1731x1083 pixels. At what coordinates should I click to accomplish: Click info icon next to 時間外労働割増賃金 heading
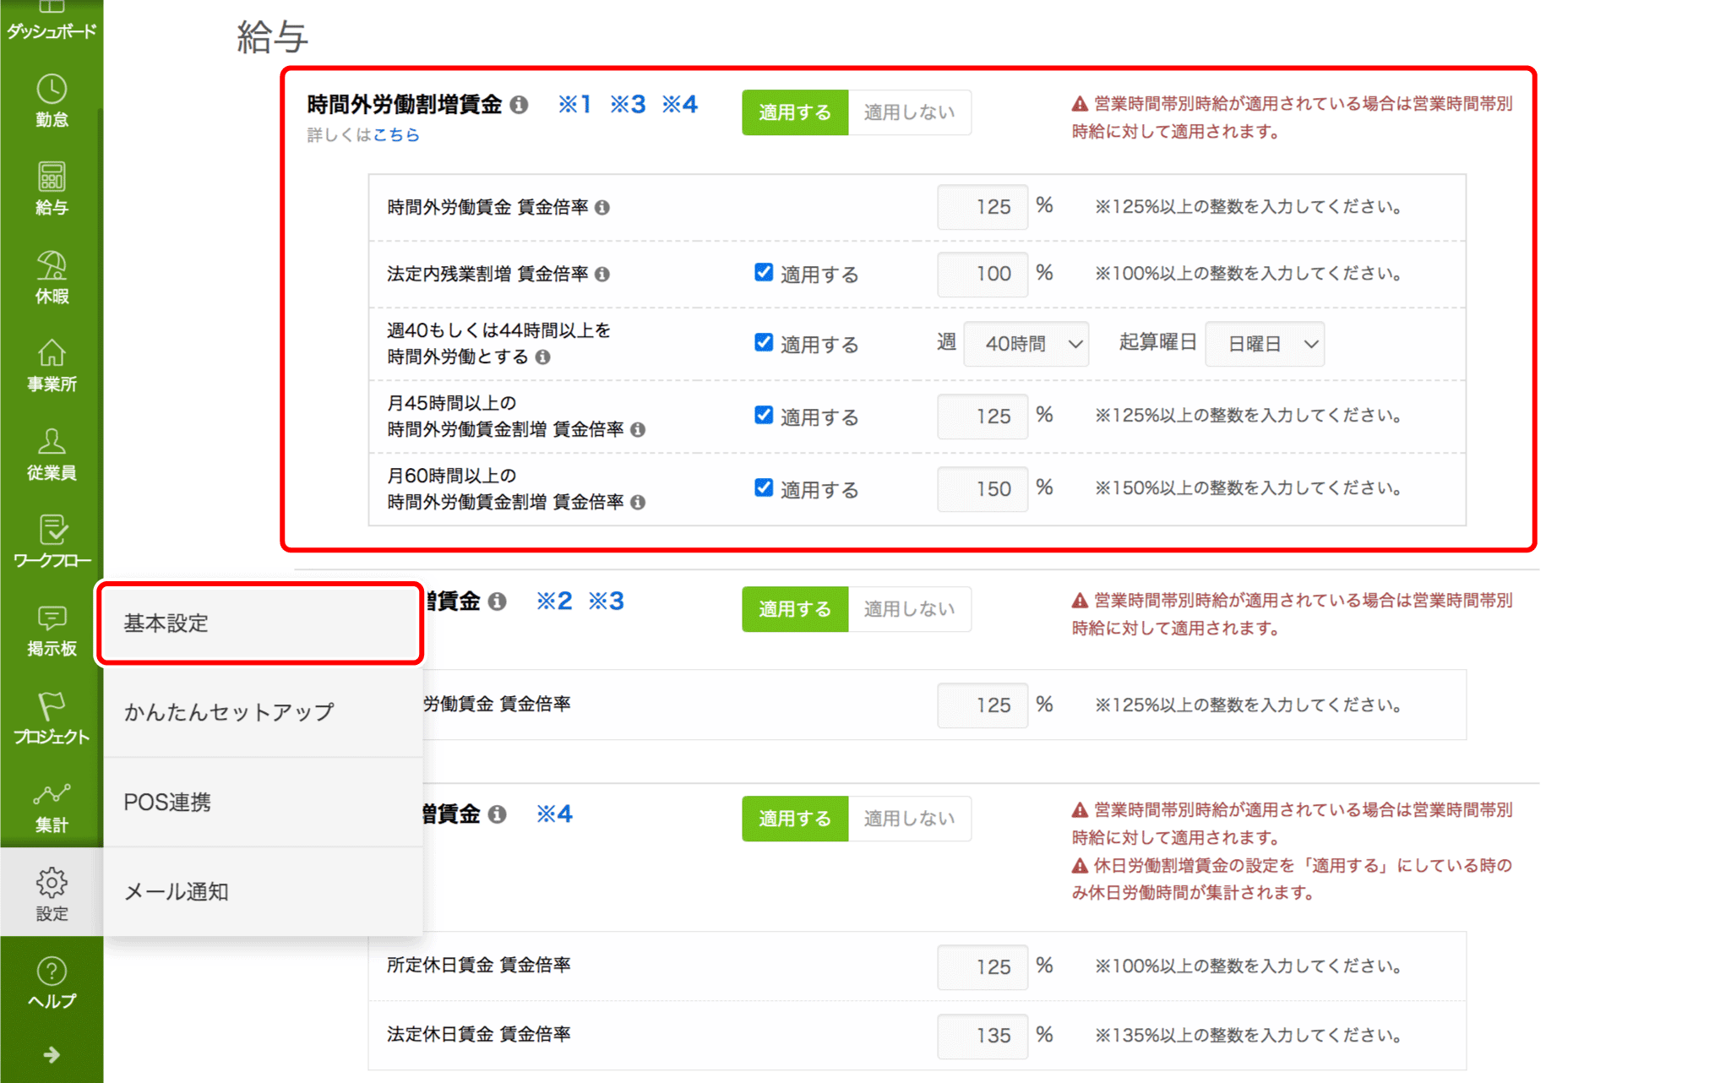520,105
